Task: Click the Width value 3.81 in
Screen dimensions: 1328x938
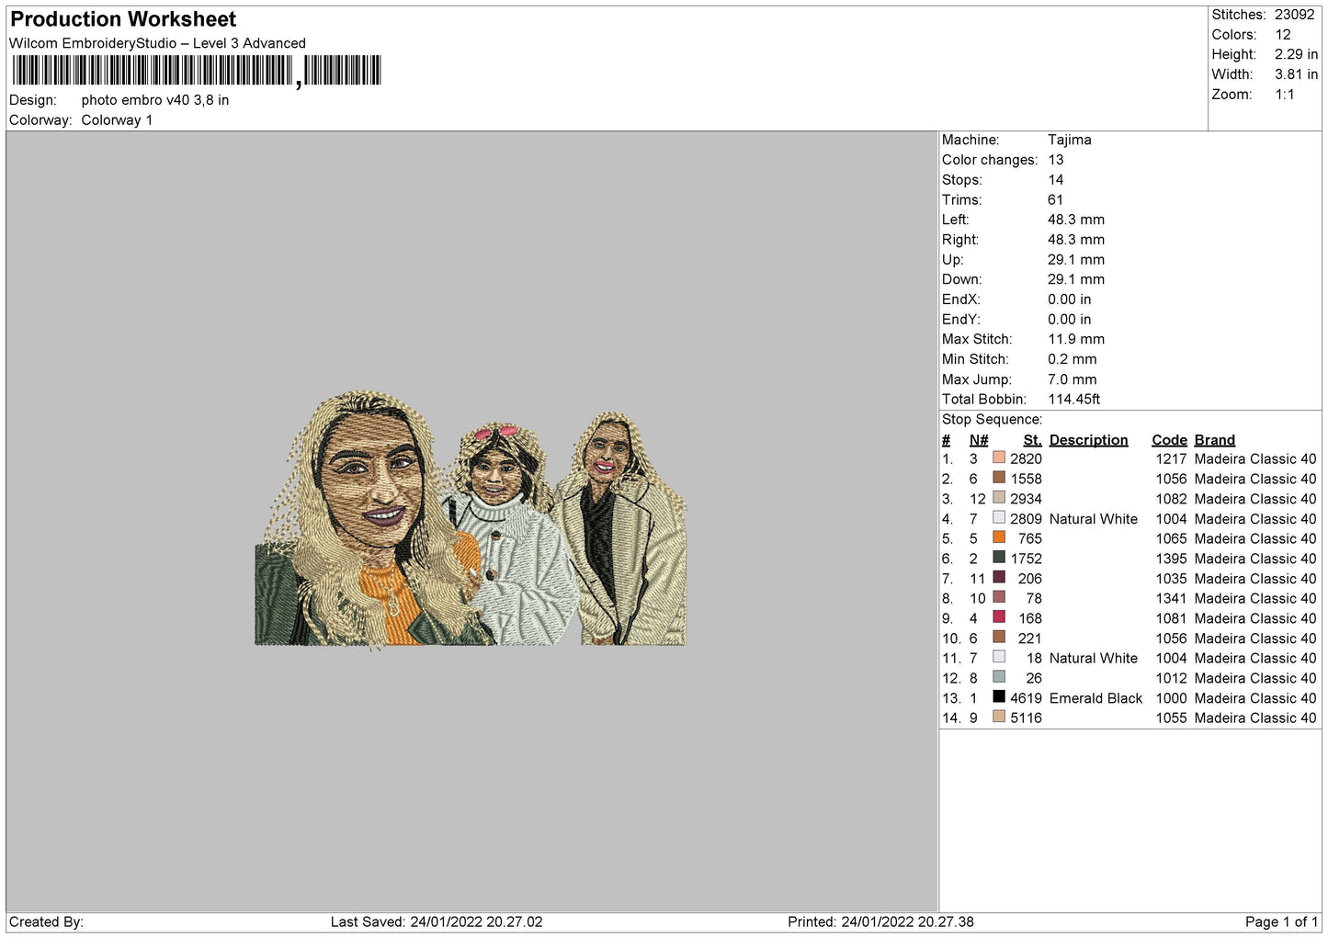Action: pyautogui.click(x=1297, y=74)
